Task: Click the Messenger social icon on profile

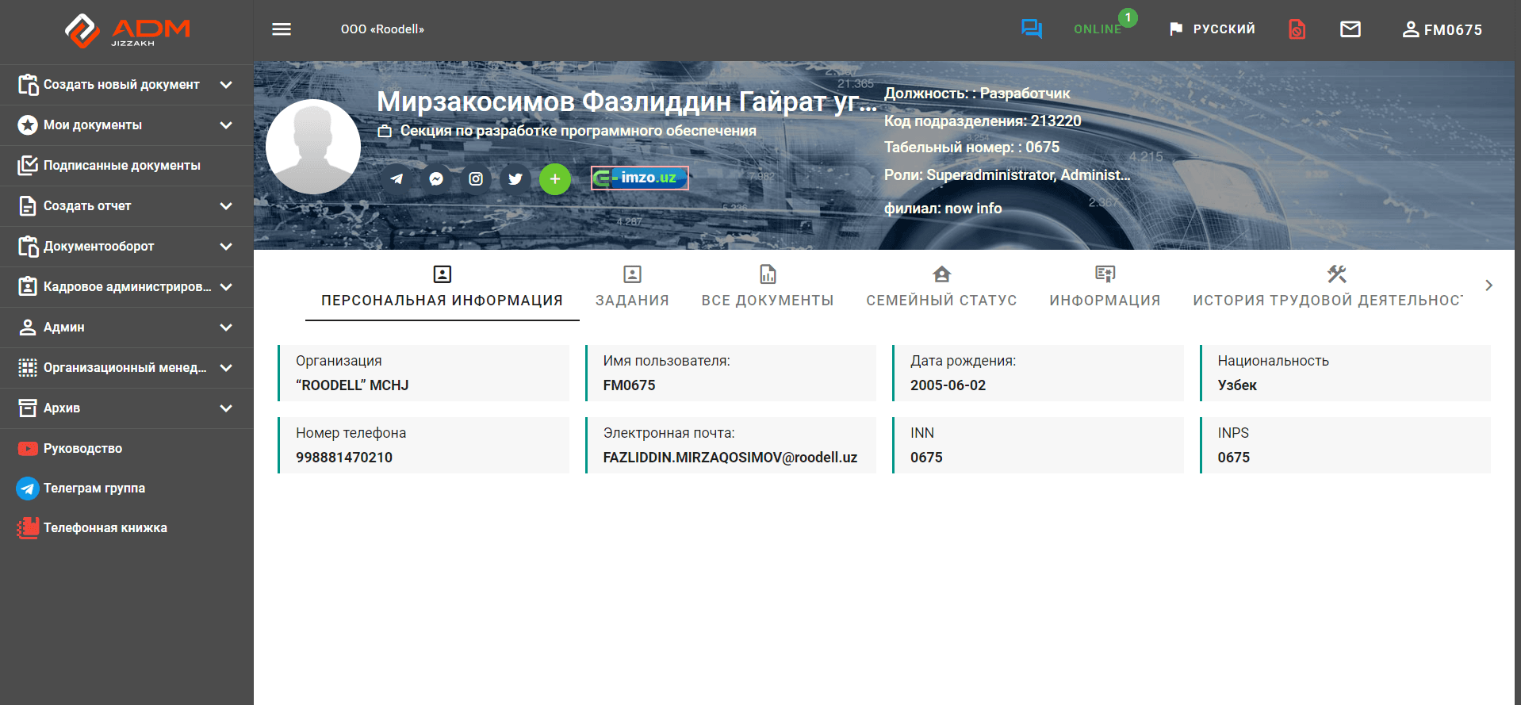Action: (x=436, y=179)
